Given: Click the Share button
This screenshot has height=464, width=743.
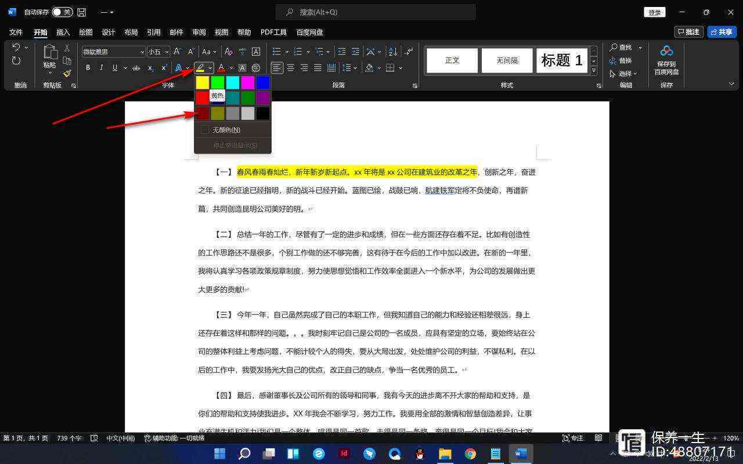Looking at the screenshot, I should click(722, 32).
